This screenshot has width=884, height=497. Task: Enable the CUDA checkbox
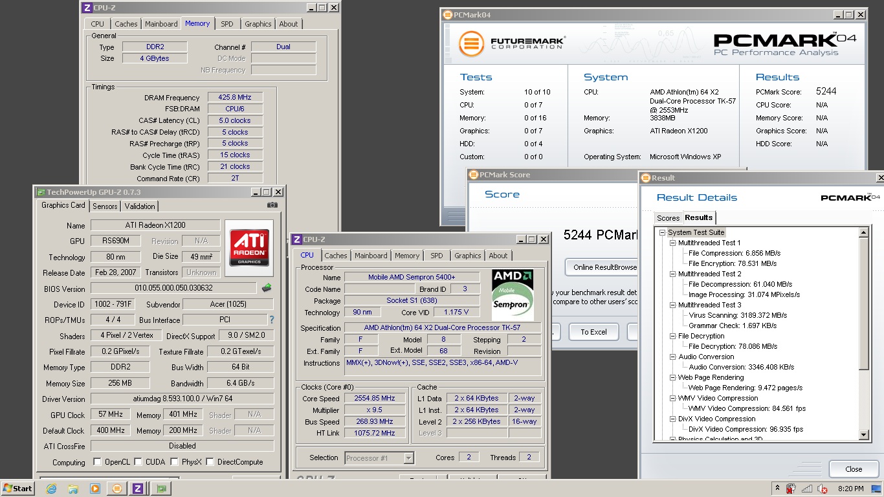pyautogui.click(x=137, y=462)
